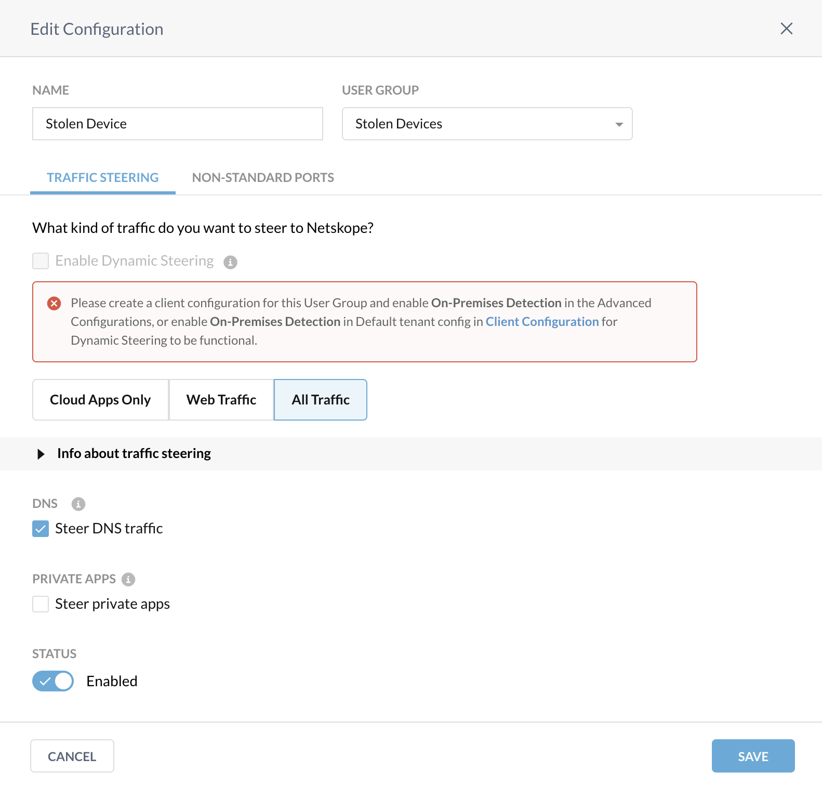The height and width of the screenshot is (785, 822).
Task: Open the User Group dropdown
Action: coord(487,124)
